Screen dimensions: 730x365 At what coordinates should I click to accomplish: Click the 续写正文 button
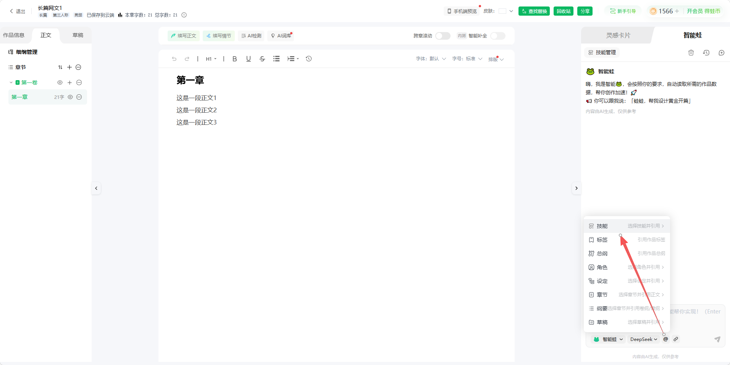click(x=184, y=36)
